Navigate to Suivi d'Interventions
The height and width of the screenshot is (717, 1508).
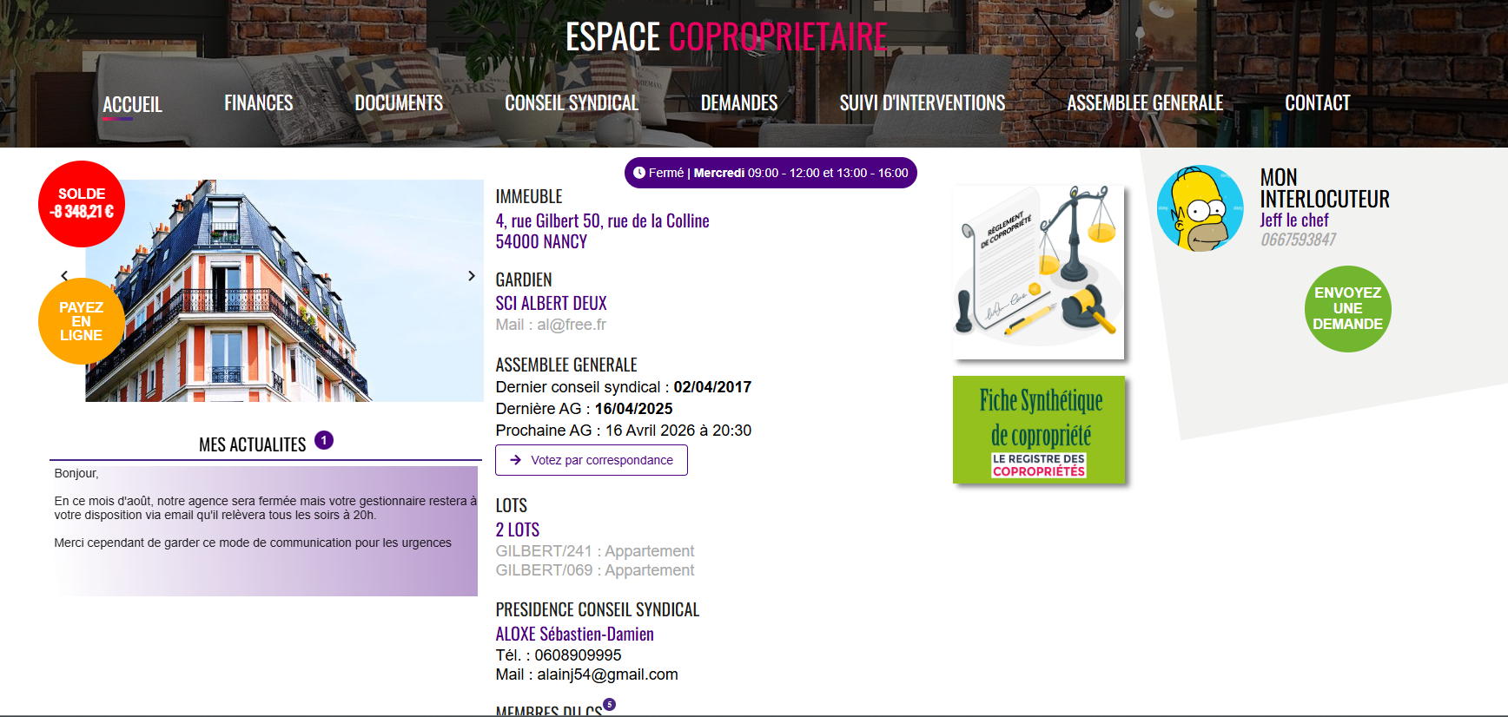(922, 103)
